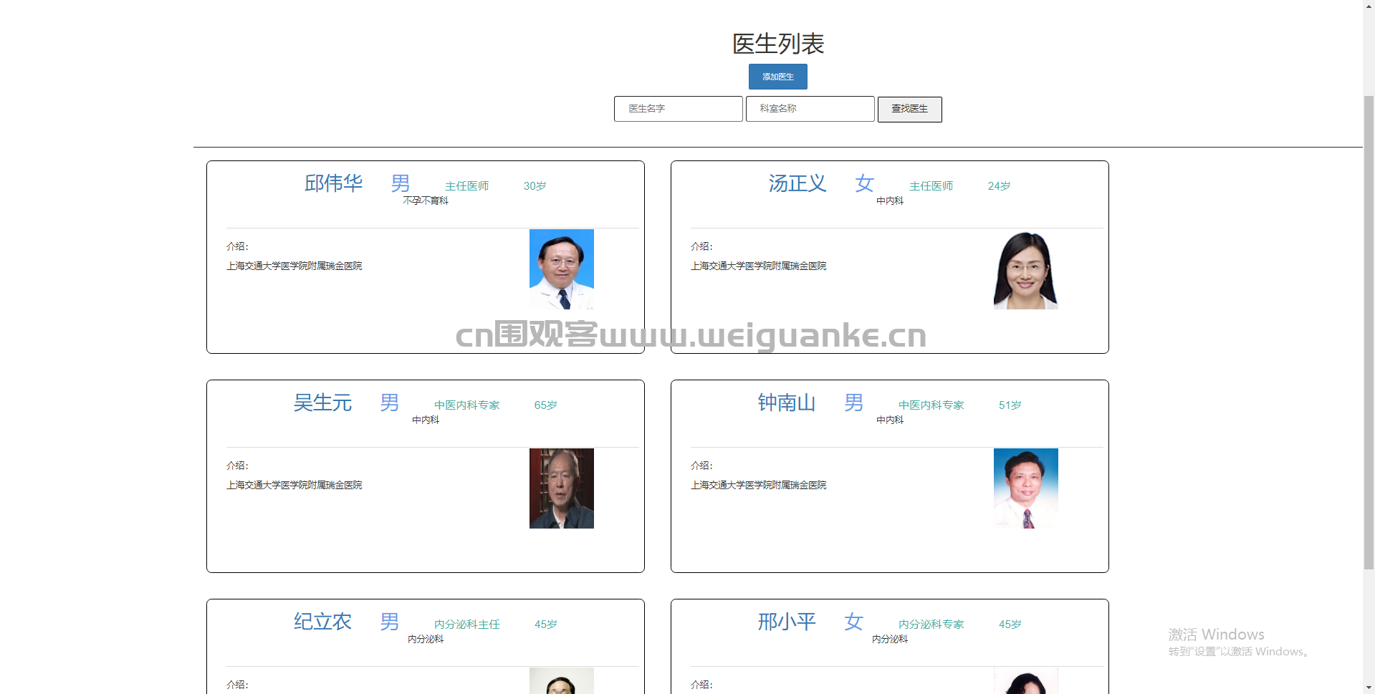Click the 51岁 age label

[1010, 405]
